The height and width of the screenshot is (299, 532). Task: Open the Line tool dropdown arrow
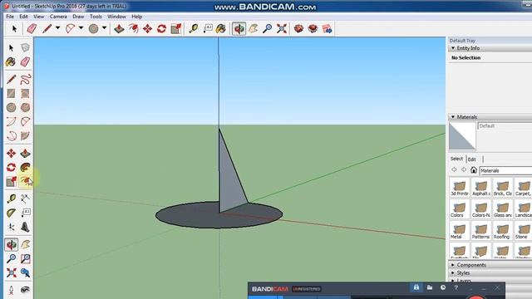point(57,28)
